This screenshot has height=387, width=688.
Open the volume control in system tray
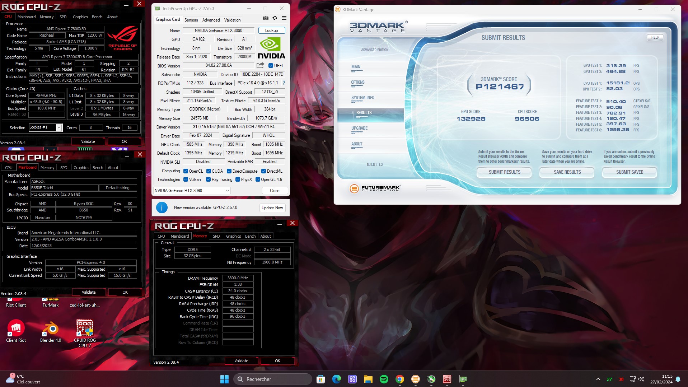[641, 379]
